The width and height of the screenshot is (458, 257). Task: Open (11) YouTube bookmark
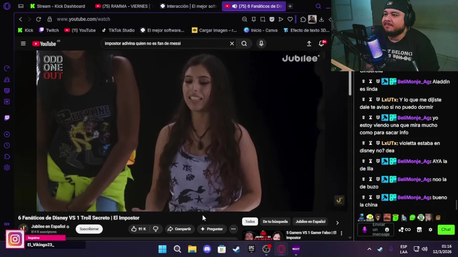click(80, 30)
